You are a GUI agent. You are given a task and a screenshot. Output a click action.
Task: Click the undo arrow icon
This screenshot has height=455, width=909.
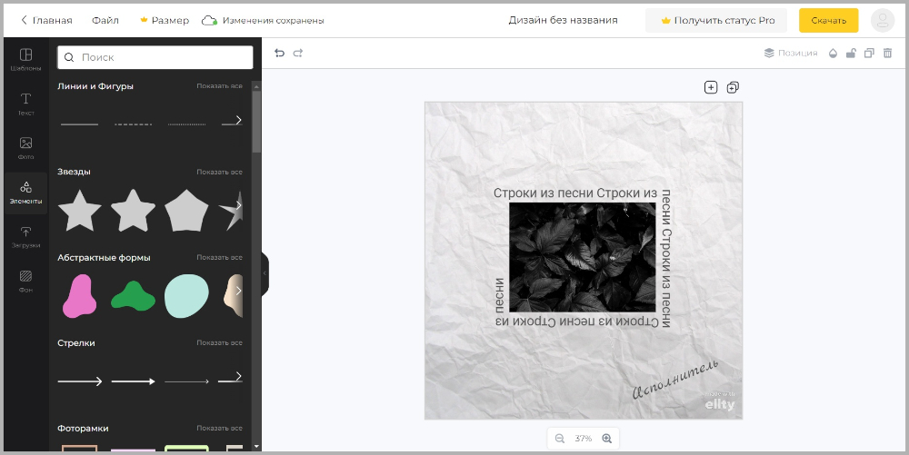click(x=279, y=54)
